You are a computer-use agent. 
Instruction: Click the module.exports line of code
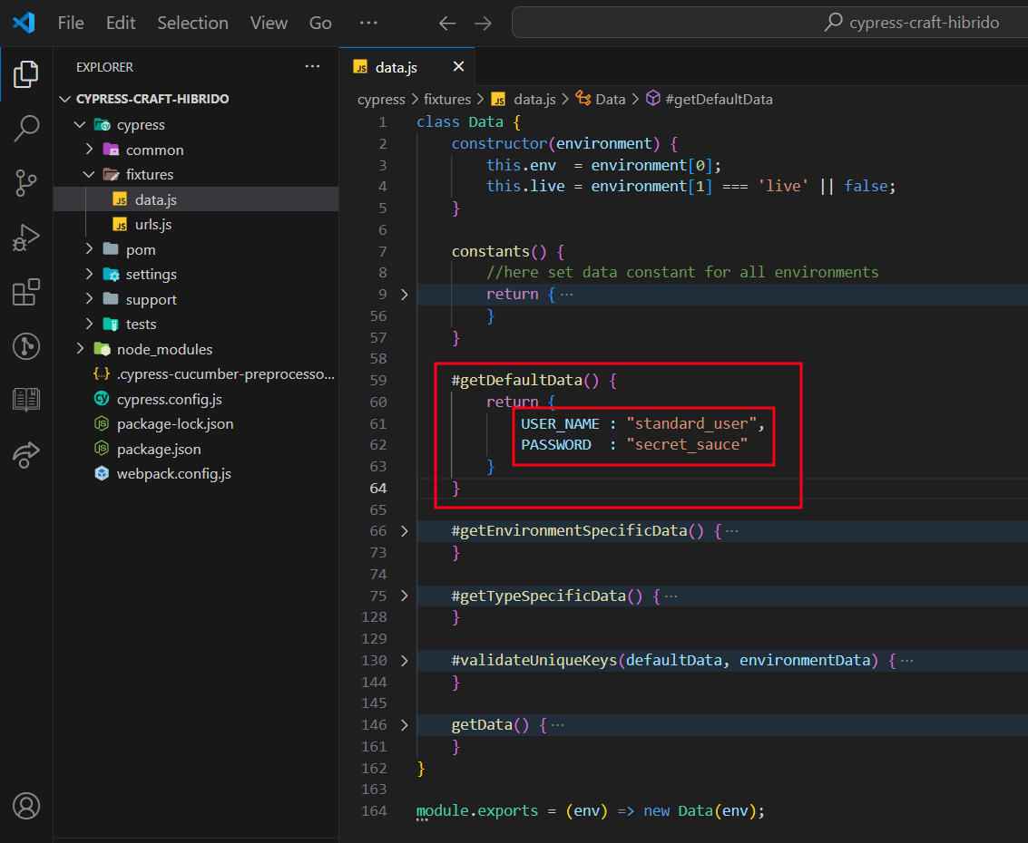pos(590,810)
